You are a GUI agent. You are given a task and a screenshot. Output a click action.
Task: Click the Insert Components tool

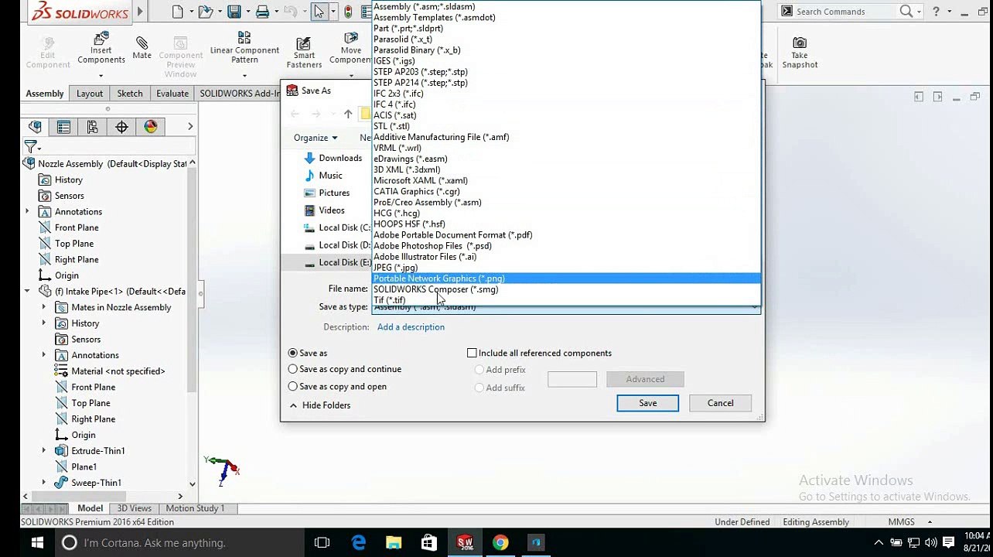[101, 49]
